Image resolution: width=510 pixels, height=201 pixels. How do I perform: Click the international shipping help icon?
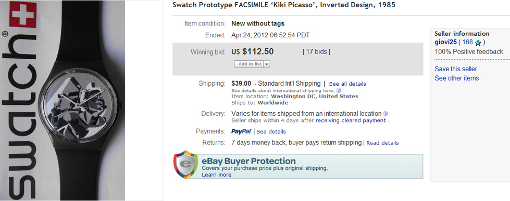tap(338, 90)
